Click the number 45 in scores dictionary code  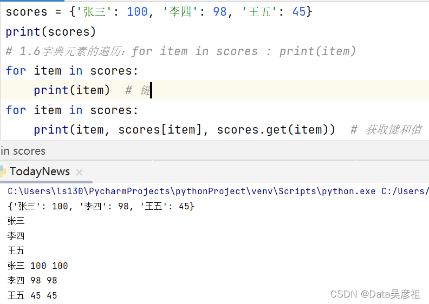click(x=299, y=12)
